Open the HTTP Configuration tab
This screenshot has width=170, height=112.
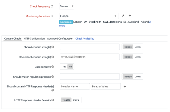click(34, 39)
